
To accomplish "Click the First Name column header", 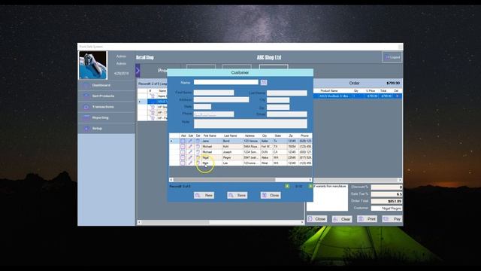I will [x=212, y=135].
